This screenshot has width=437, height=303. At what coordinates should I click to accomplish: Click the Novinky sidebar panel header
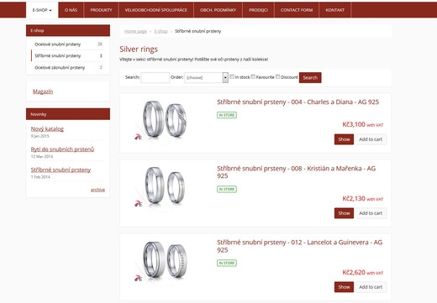coord(68,114)
